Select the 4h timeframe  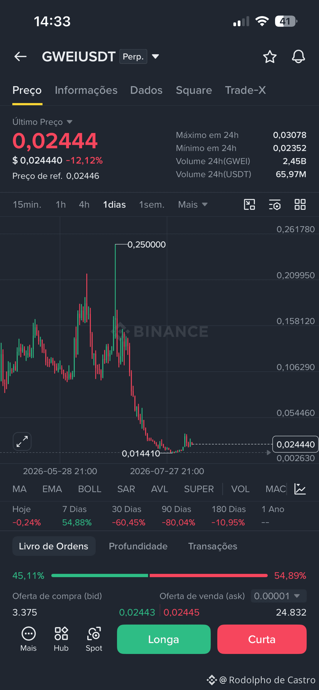click(84, 204)
